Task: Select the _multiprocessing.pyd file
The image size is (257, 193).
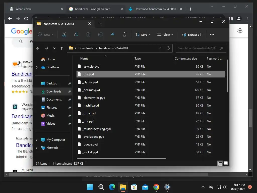Action: 151,129
